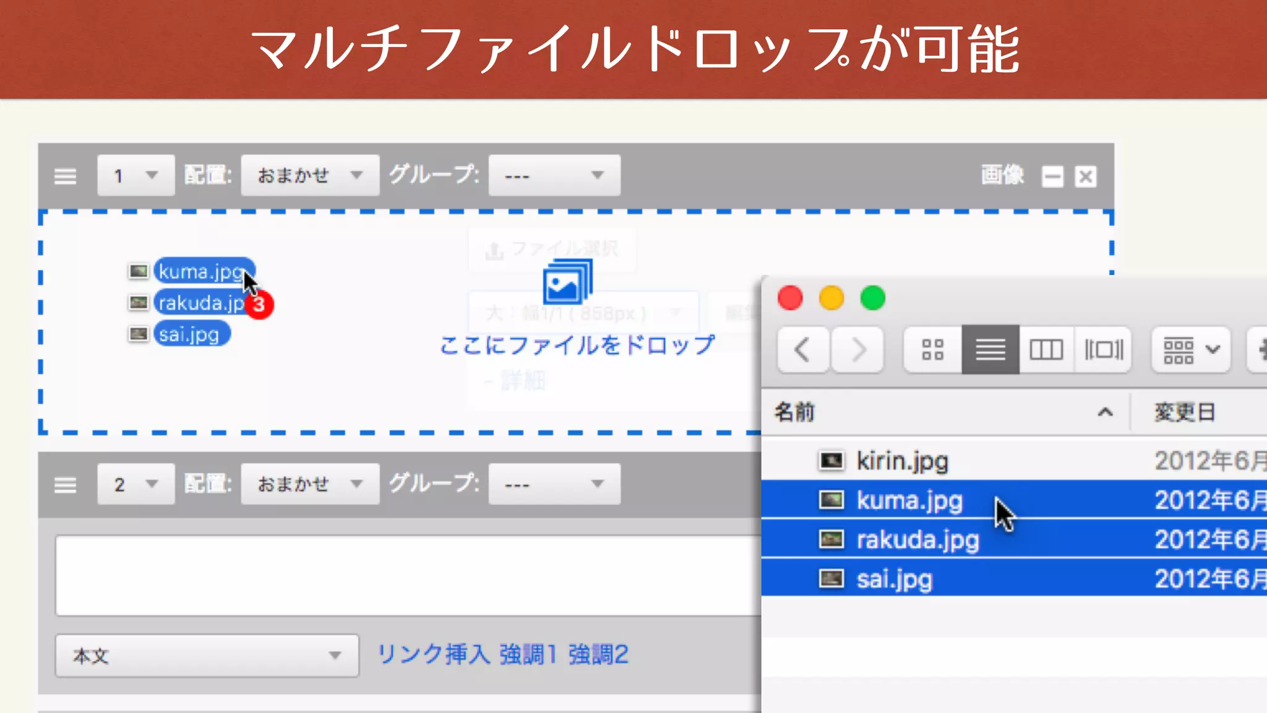
Task: Switch Finder to list view
Action: click(990, 350)
